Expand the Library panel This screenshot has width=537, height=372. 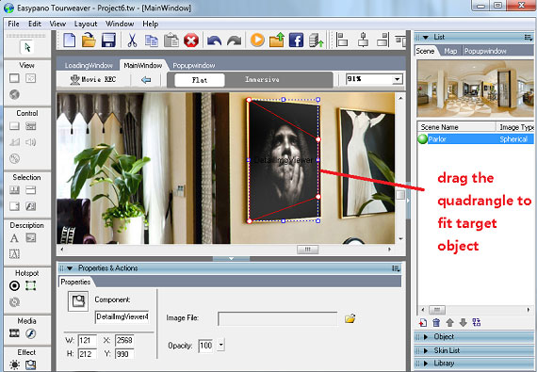point(426,364)
